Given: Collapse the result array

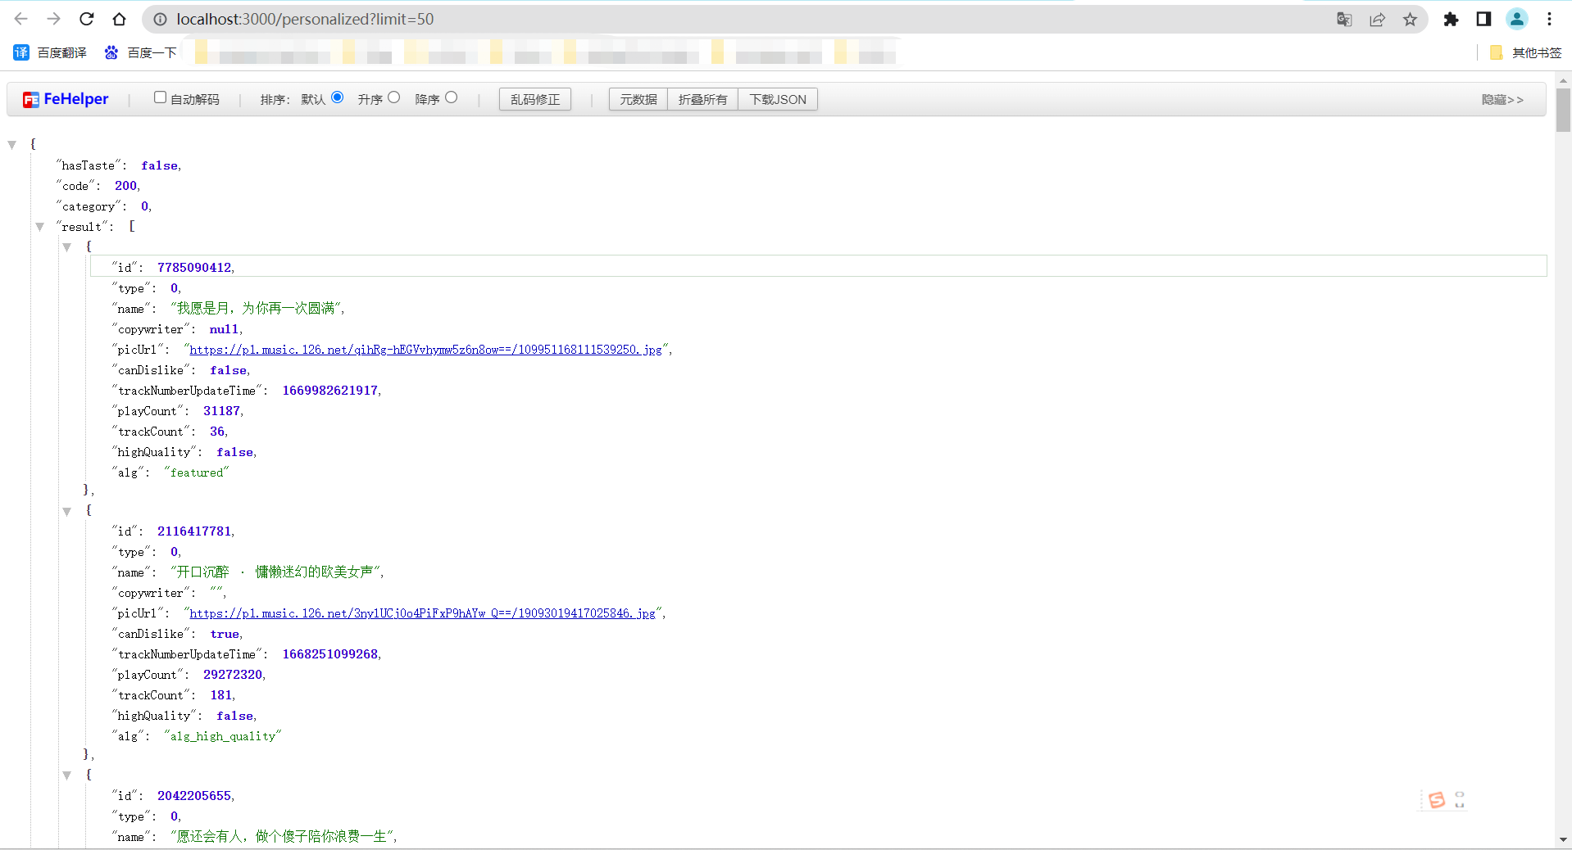Looking at the screenshot, I should click(39, 227).
